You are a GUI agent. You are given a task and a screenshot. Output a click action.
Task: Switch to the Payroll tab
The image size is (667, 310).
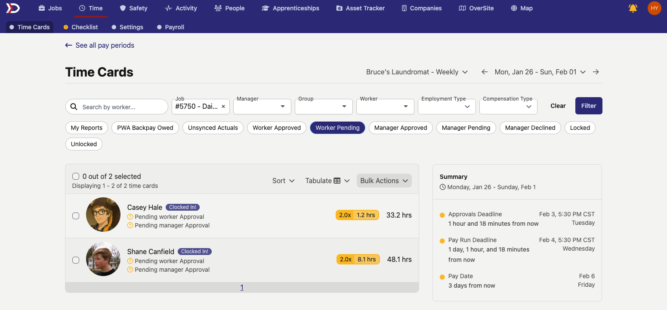click(174, 27)
